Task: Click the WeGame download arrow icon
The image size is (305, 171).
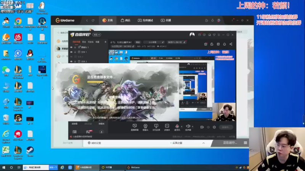Action: click(212, 21)
